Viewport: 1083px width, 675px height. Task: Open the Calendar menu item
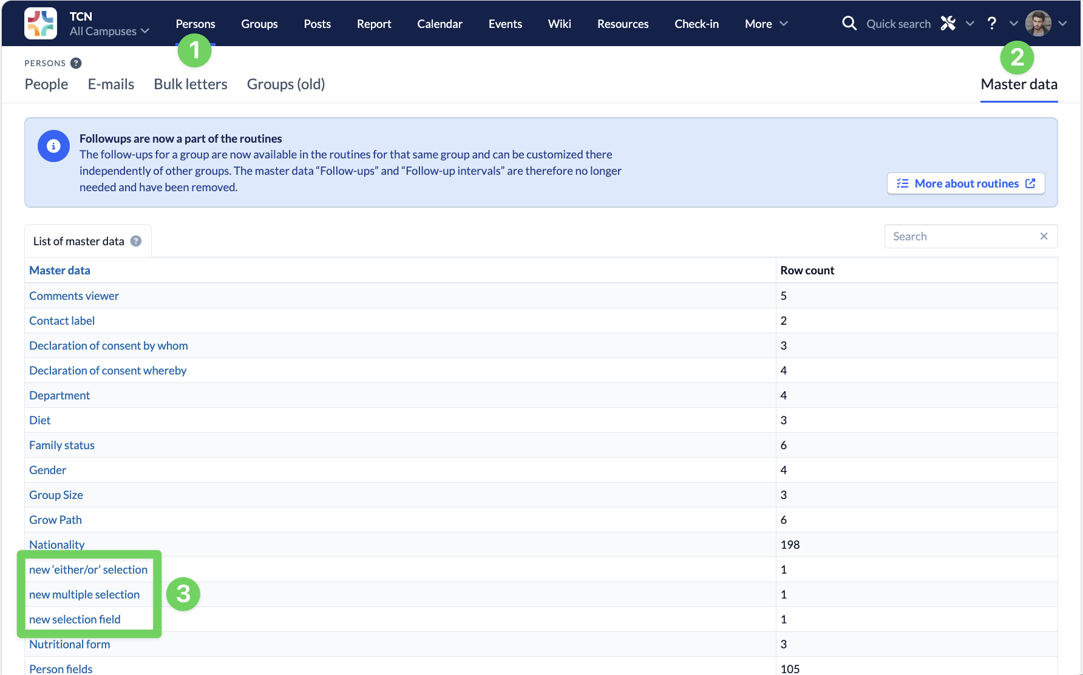pos(440,24)
